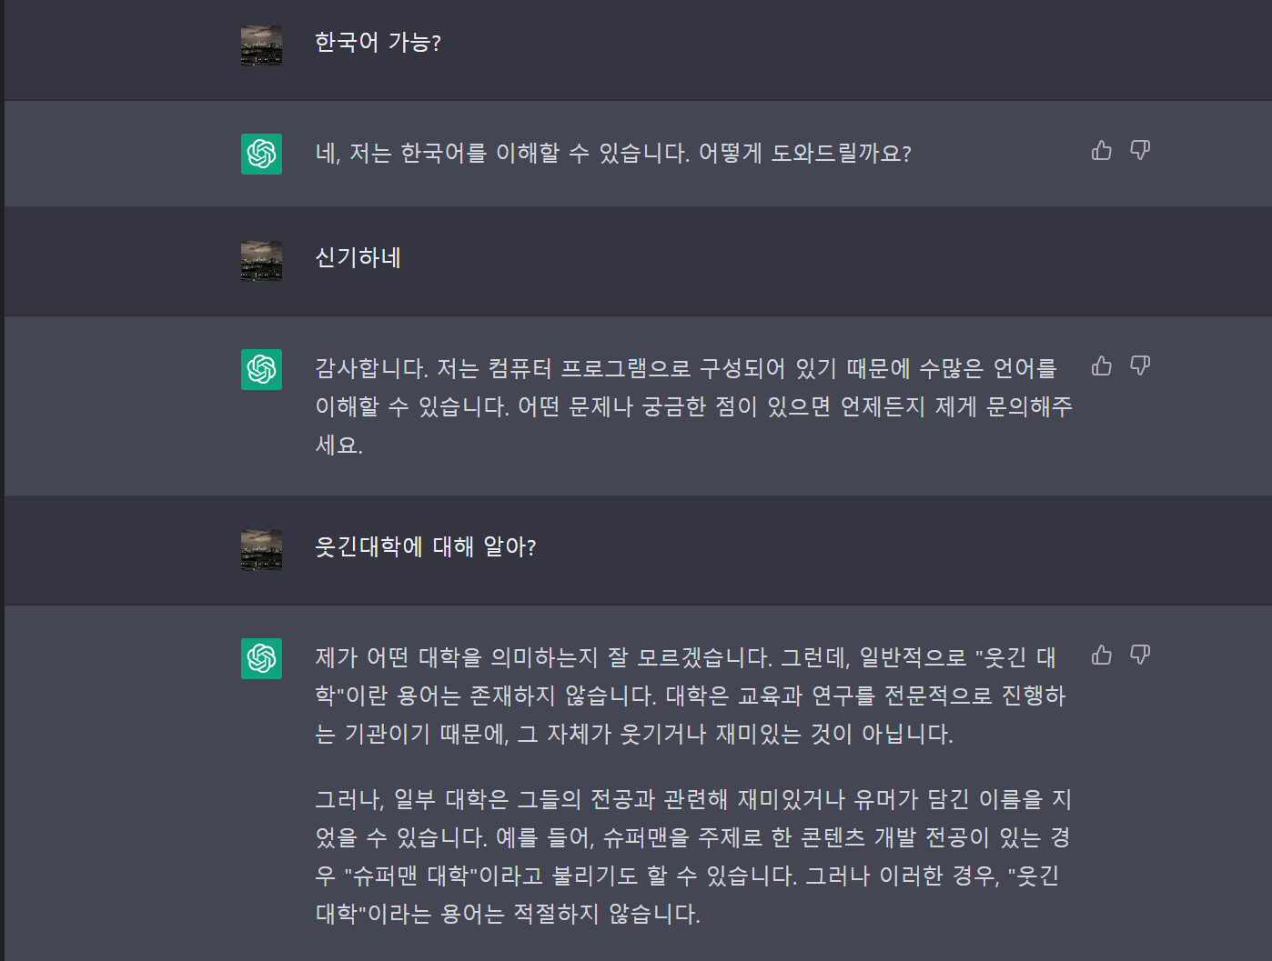
Task: Click ChatGPT logo beside the 감사합니다 reply
Action: 261,369
